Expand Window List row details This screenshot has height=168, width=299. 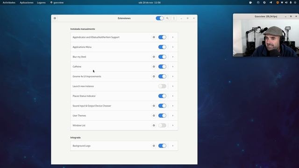[173, 126]
